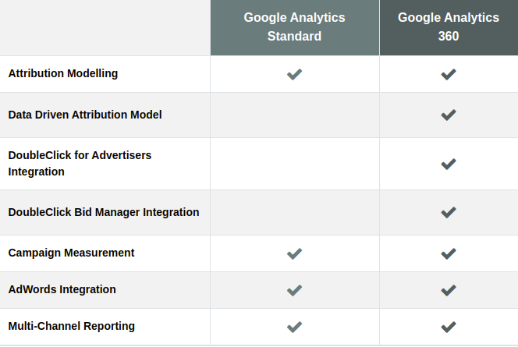Click the Multi-Channel Reporting row label
Viewport: 518px width, 347px height.
pyautogui.click(x=72, y=326)
